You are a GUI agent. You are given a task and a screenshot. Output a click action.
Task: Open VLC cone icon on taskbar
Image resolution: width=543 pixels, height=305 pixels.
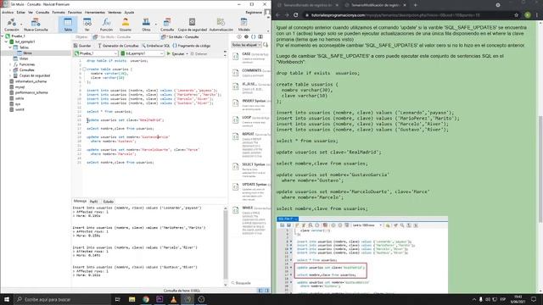click(x=173, y=299)
